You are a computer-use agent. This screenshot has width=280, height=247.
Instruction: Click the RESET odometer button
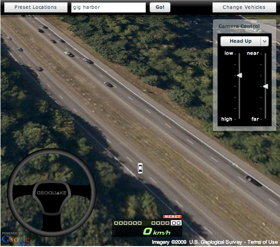pos(172,216)
